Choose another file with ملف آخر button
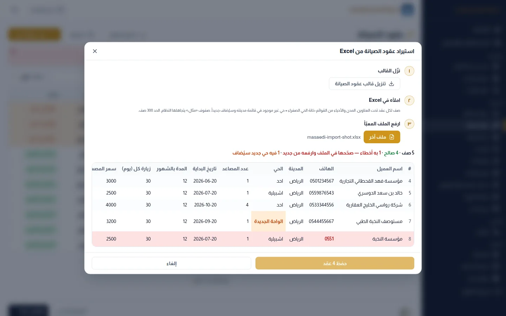The width and height of the screenshot is (506, 316). [382, 137]
